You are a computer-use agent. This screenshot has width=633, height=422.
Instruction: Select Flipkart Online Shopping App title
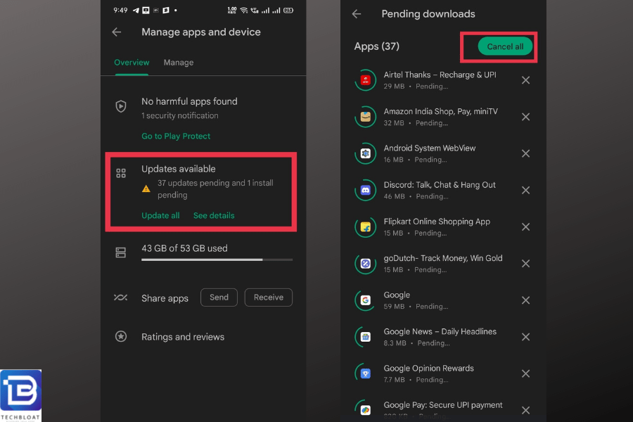(437, 222)
